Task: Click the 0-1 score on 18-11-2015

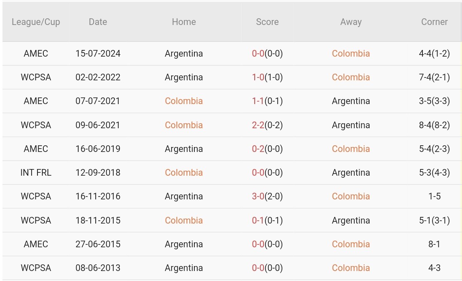Action: pyautogui.click(x=258, y=221)
